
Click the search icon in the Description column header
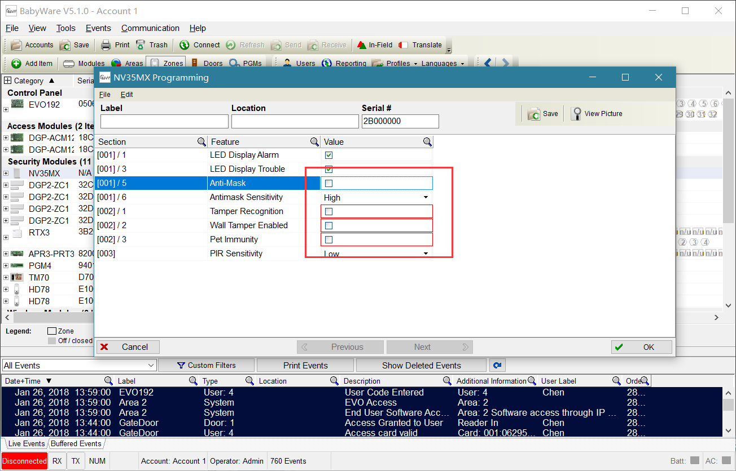tap(447, 381)
